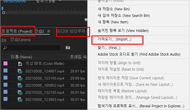Select Find Adobe Stock Audio menu item

[x=139, y=54]
